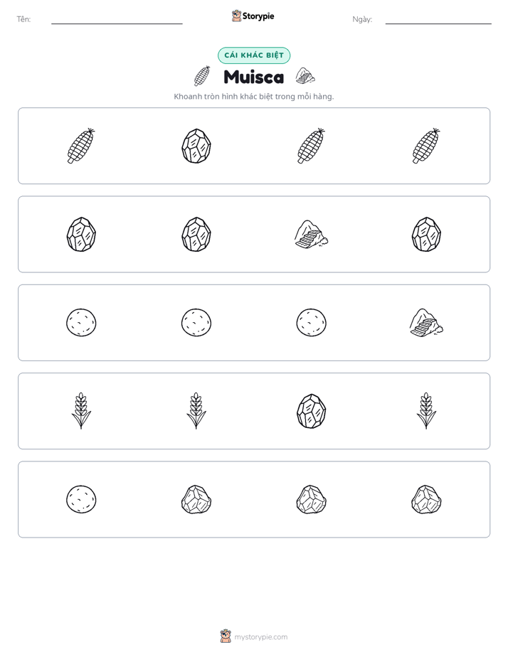Click the middle rock in the bottom row
The width and height of the screenshot is (508, 657).
tap(311, 499)
